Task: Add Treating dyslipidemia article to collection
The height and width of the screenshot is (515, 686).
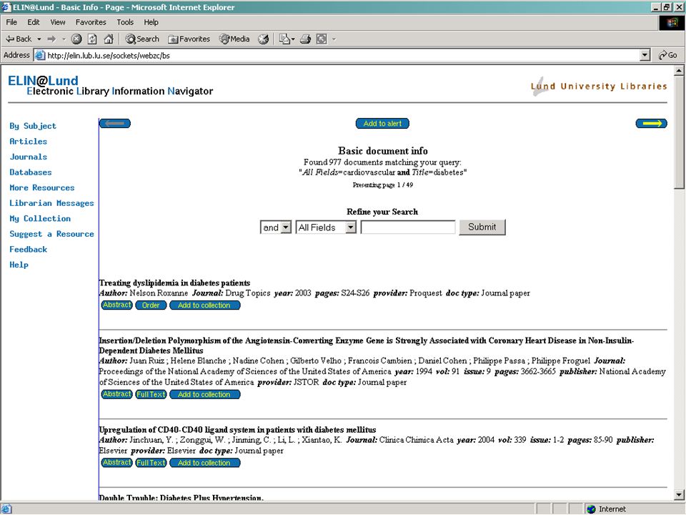Action: 204,305
